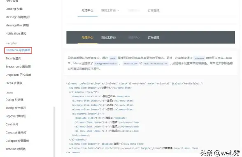Open the MessageBox 弹框 sidebar link
The image size is (242, 157).
(17, 26)
